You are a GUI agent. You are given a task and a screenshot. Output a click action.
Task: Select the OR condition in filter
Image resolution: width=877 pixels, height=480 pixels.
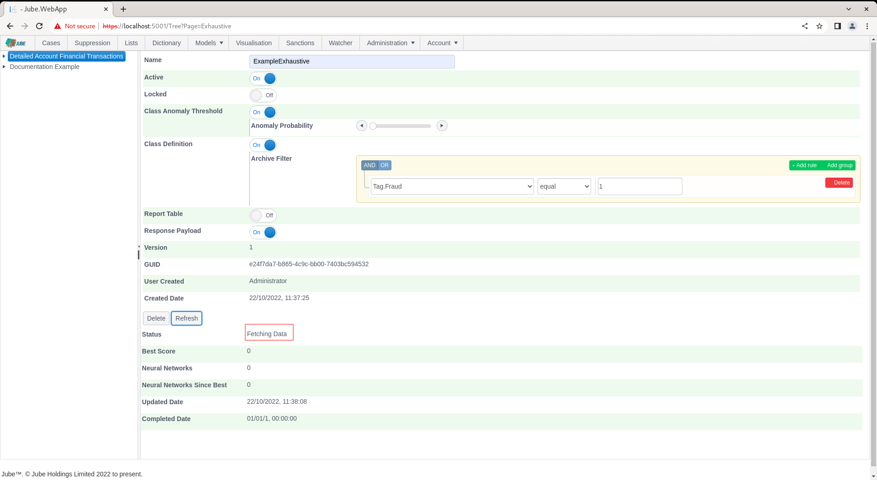[x=385, y=165]
